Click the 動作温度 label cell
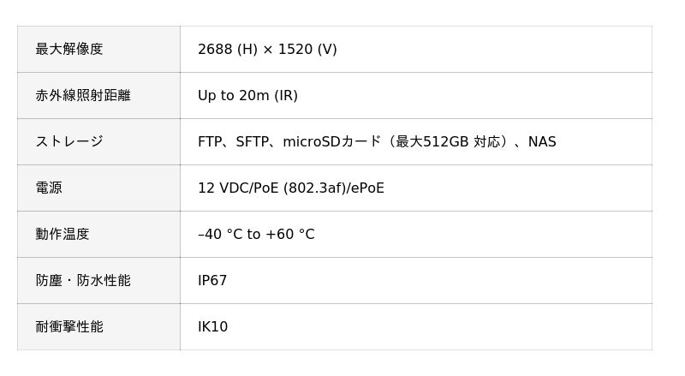The width and height of the screenshot is (685, 376). coord(98,235)
